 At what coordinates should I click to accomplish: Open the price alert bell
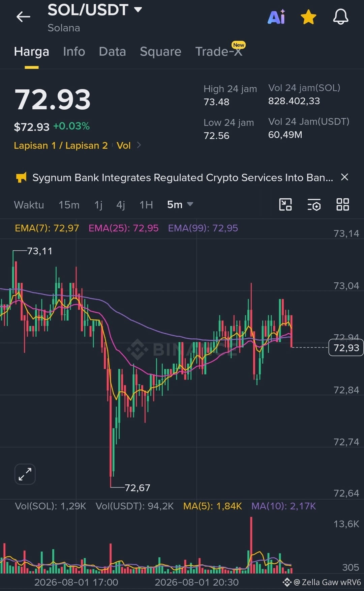340,17
